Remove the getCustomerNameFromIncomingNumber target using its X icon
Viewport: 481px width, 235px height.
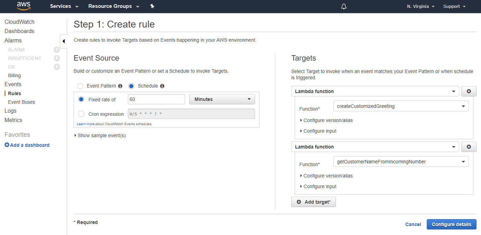pyautogui.click(x=469, y=146)
